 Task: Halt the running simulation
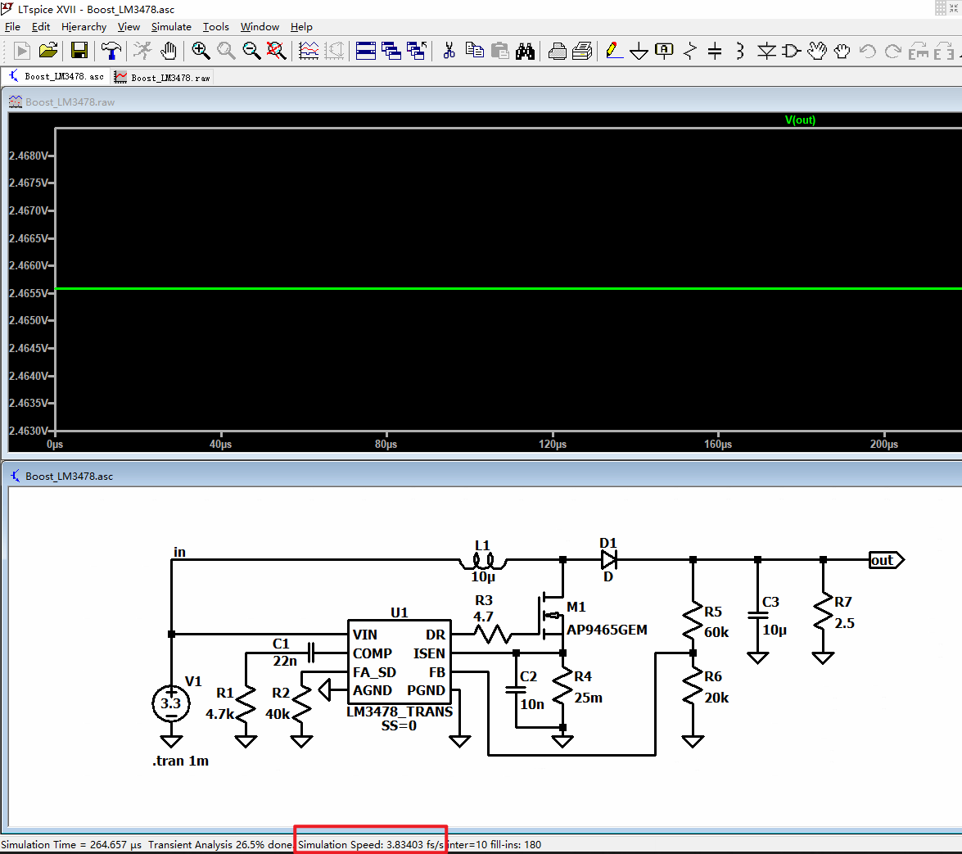coord(141,51)
